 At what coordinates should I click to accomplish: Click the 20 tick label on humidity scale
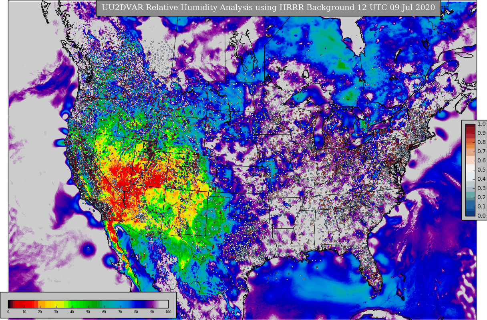tap(40, 312)
